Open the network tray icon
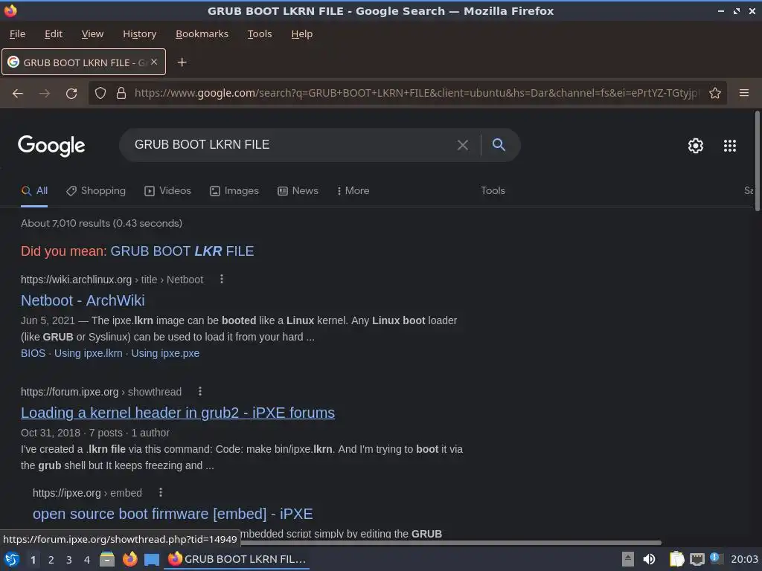 (x=697, y=560)
